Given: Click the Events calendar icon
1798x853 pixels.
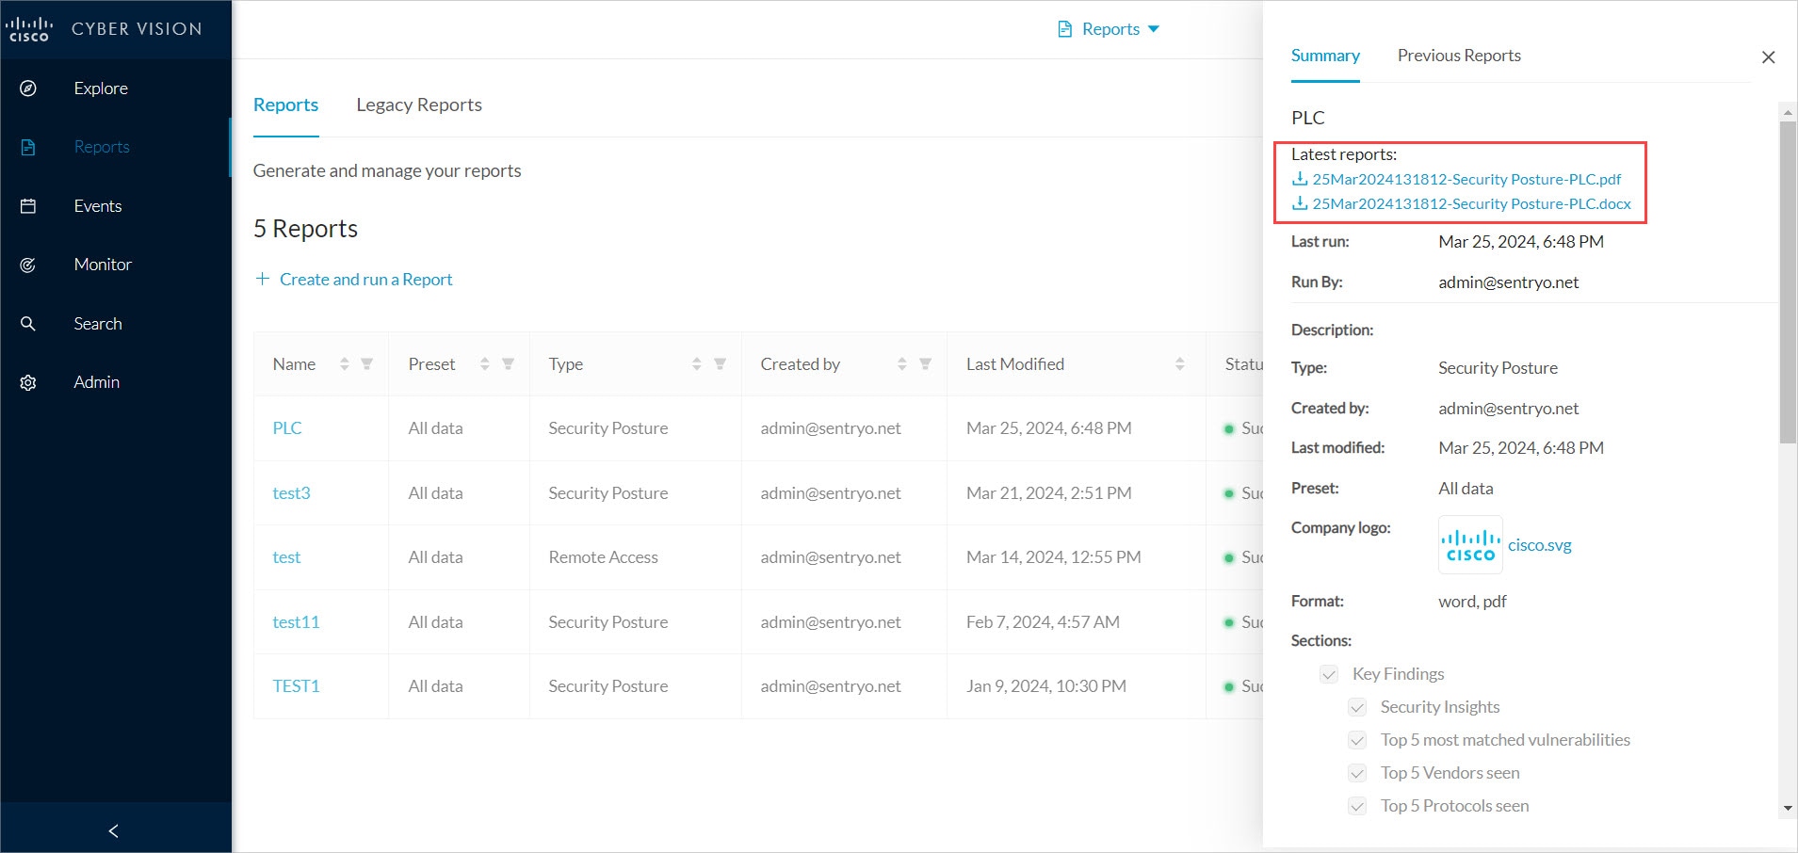Looking at the screenshot, I should click(x=28, y=206).
